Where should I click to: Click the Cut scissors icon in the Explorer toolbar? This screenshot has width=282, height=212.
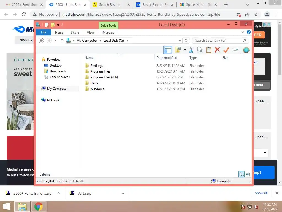pos(191,50)
